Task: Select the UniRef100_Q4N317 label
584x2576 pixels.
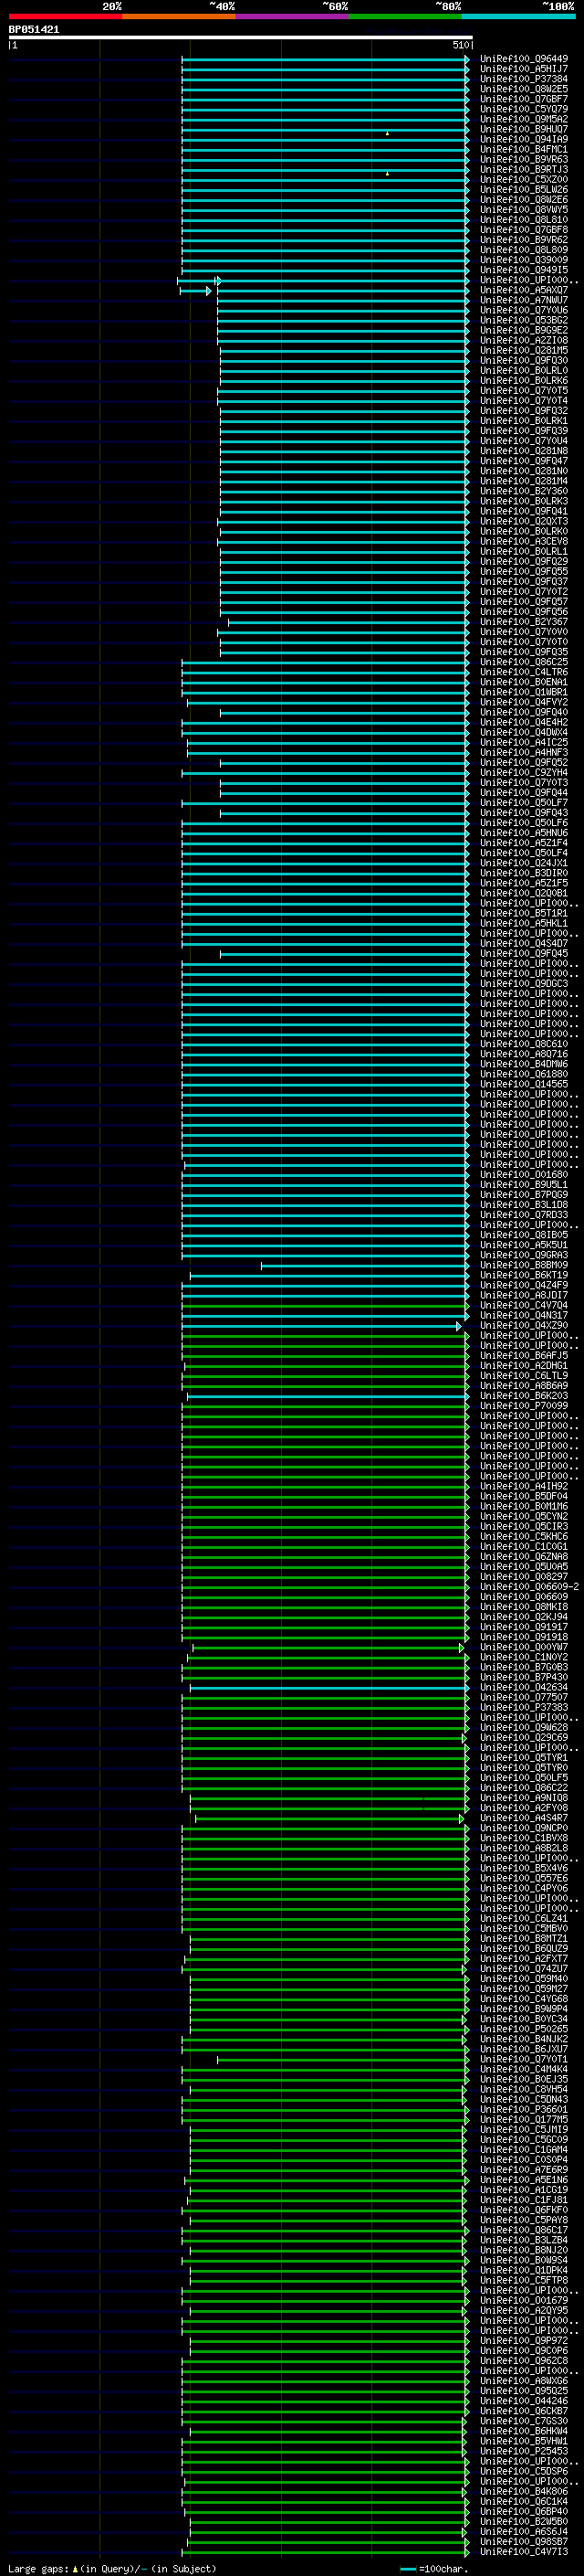Action: pos(524,1316)
